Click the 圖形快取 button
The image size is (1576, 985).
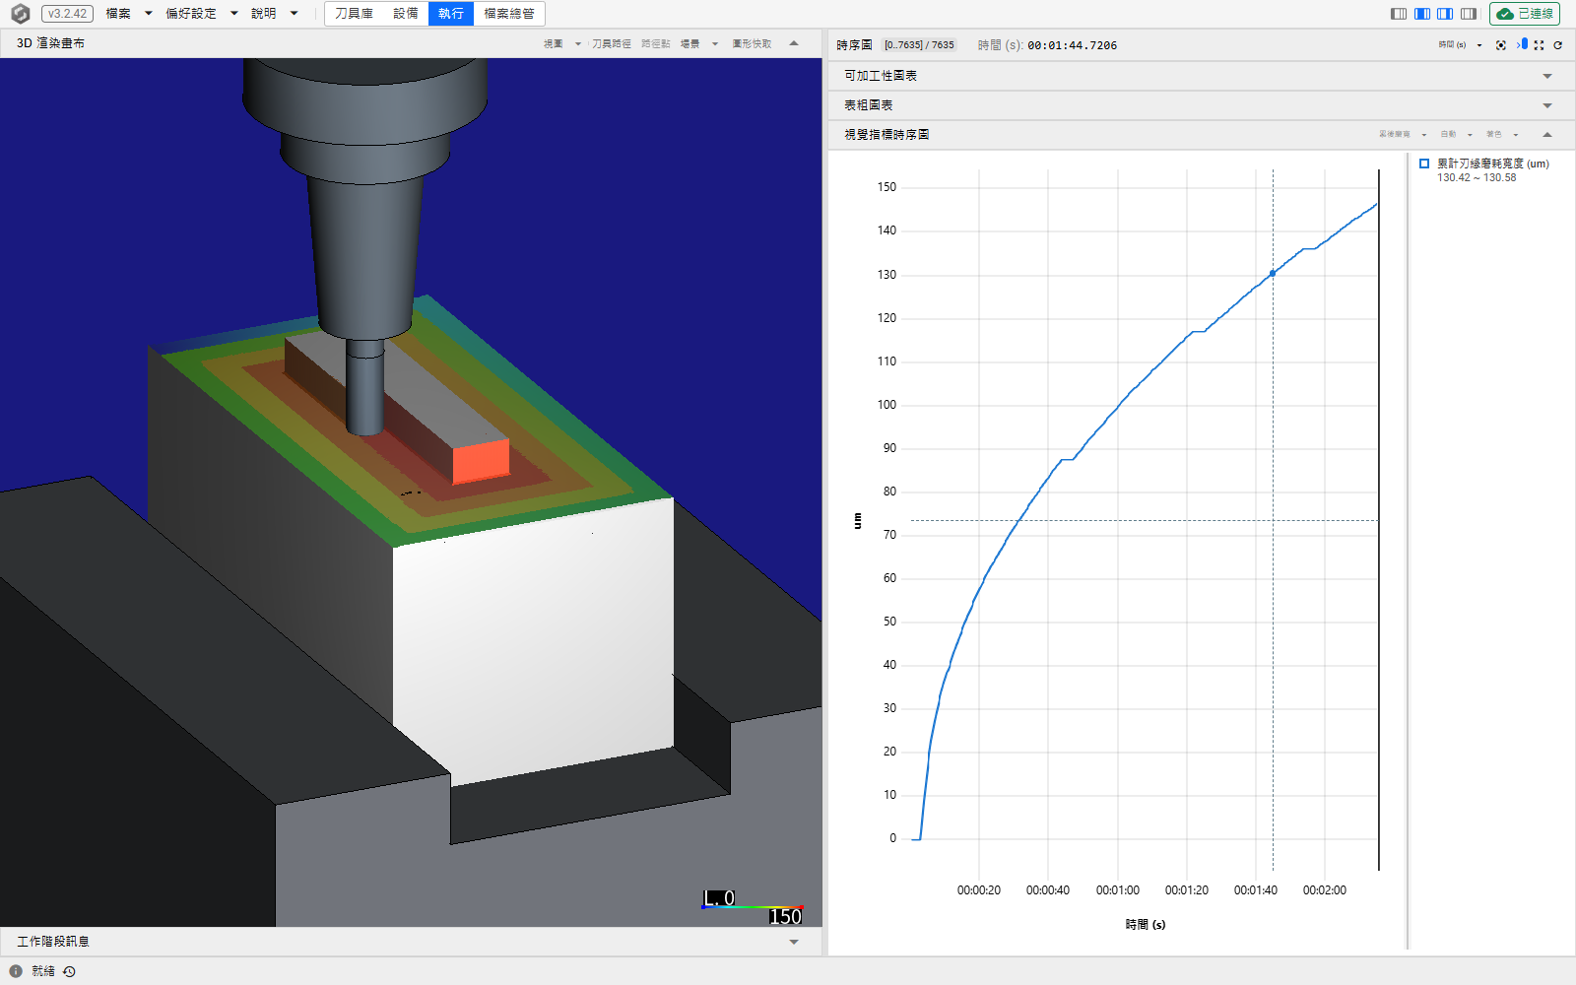click(752, 43)
